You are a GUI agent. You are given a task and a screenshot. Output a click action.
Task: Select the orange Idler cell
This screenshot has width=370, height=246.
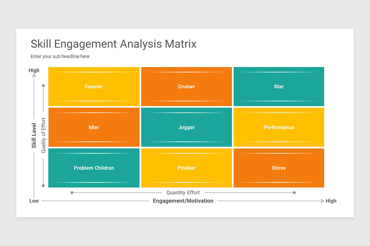pos(94,127)
